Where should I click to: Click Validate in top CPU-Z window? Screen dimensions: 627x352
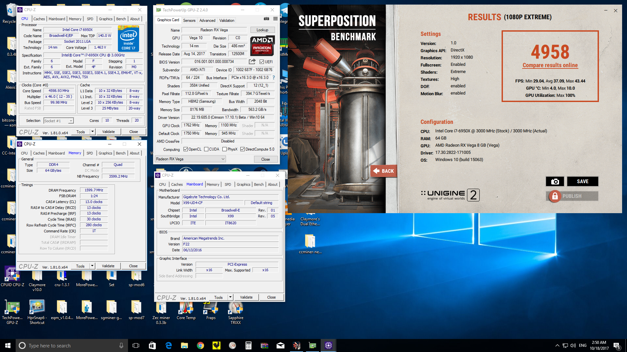pos(108,132)
